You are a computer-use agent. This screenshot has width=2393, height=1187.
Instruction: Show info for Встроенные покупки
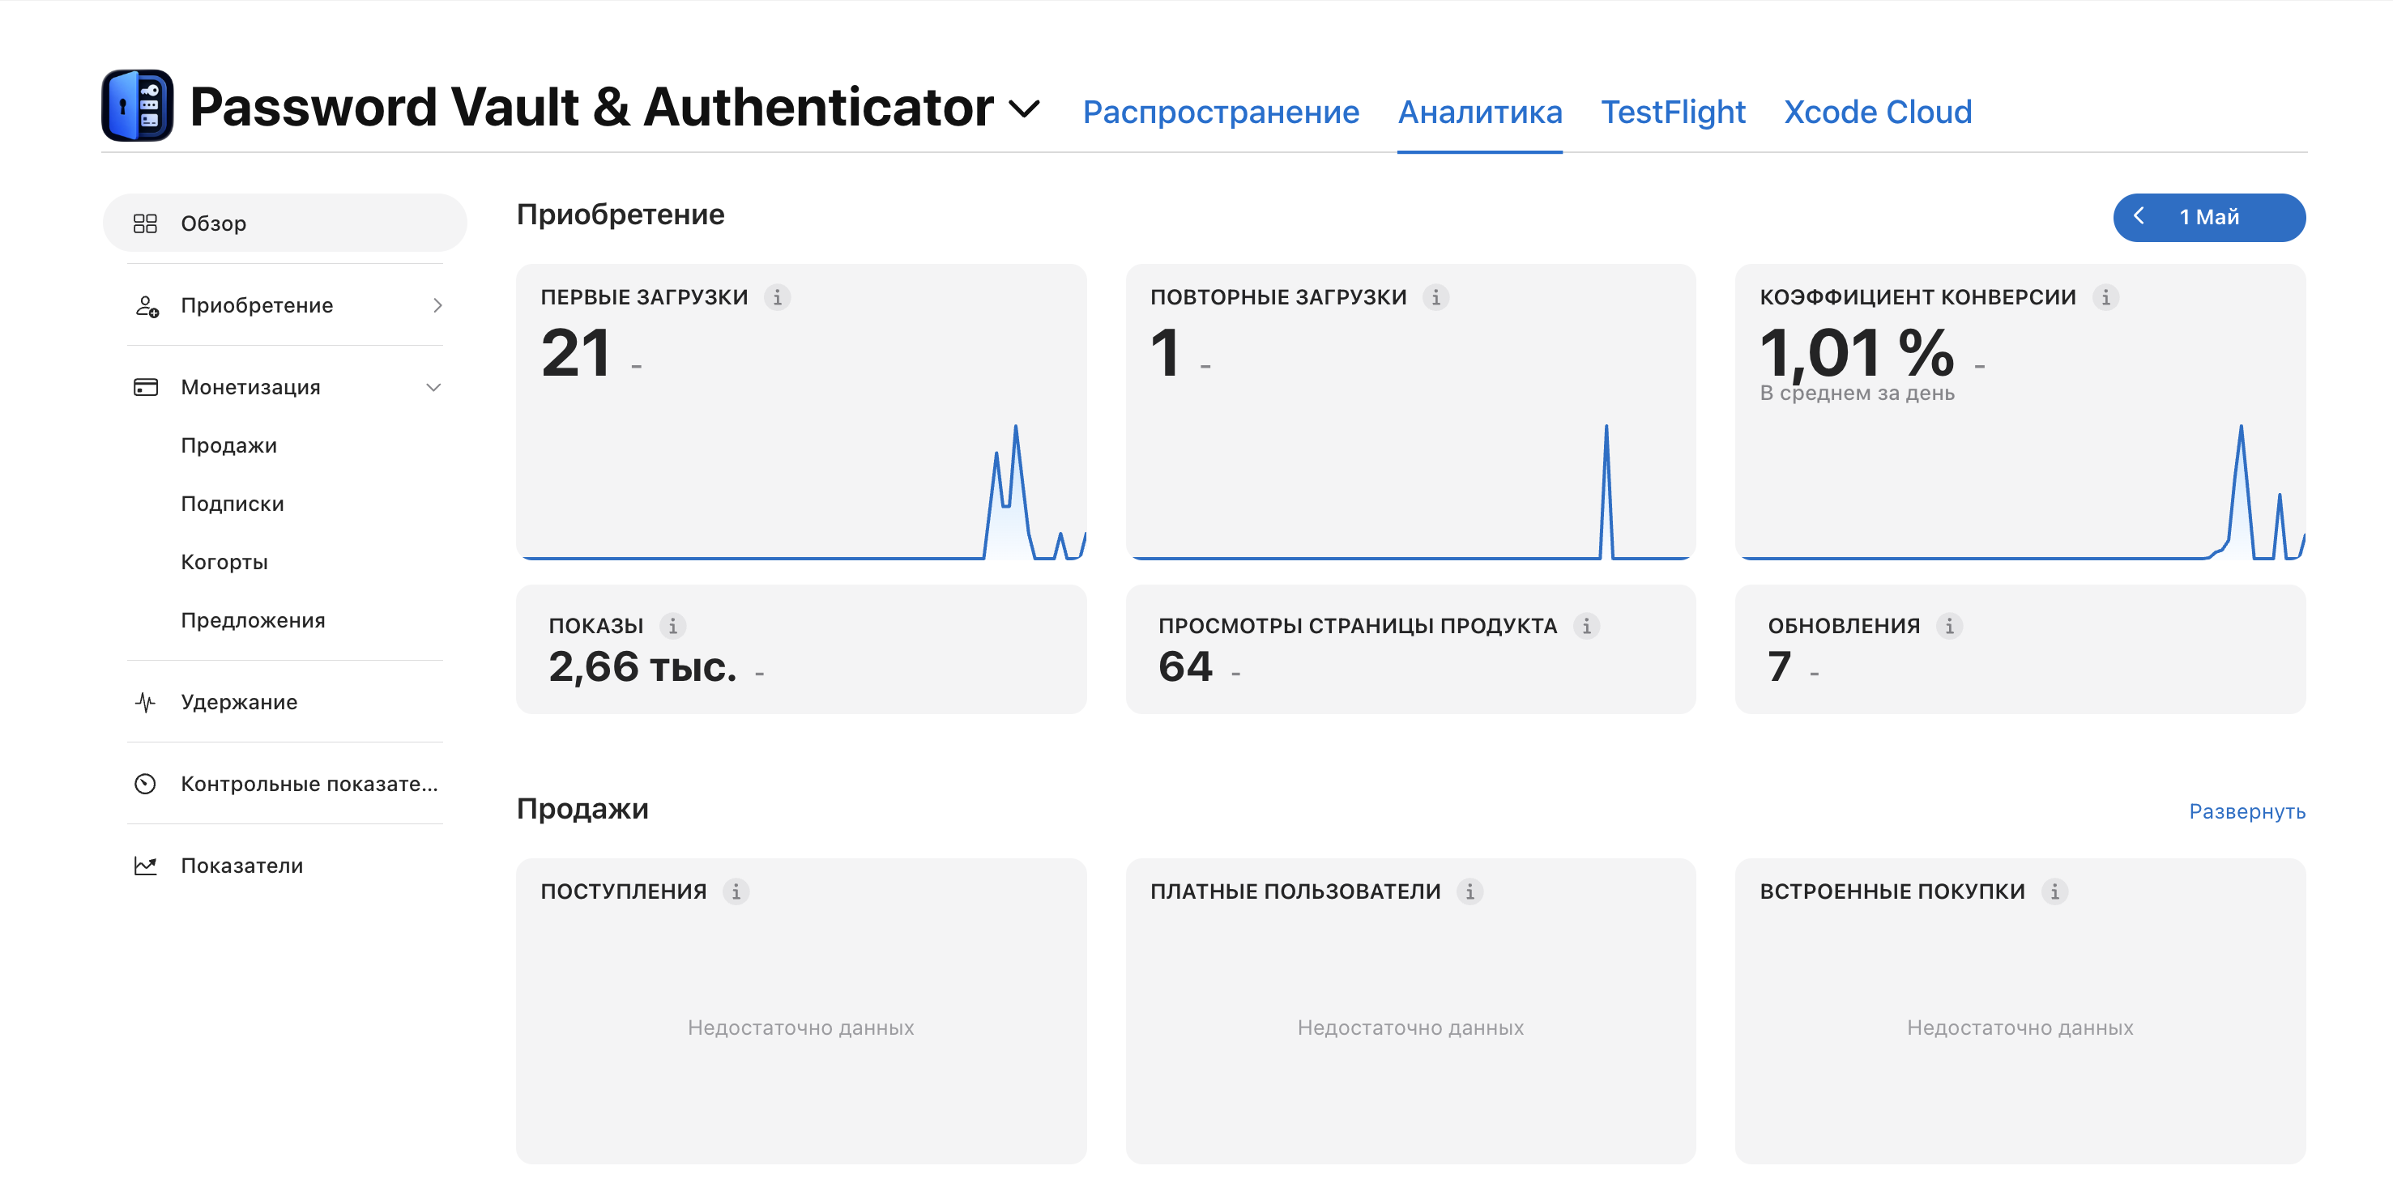(2054, 891)
